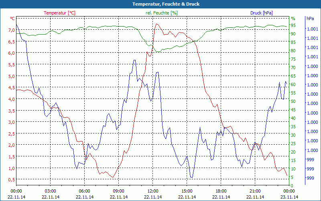Click the green '95' humidity axis tick
The width and height of the screenshot is (321, 201).
[293, 25]
